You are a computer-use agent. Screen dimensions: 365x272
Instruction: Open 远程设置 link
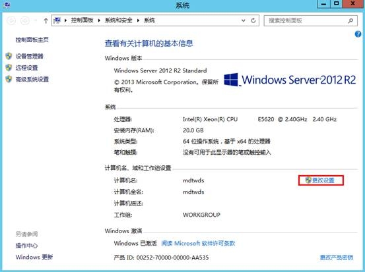[x=26, y=68]
